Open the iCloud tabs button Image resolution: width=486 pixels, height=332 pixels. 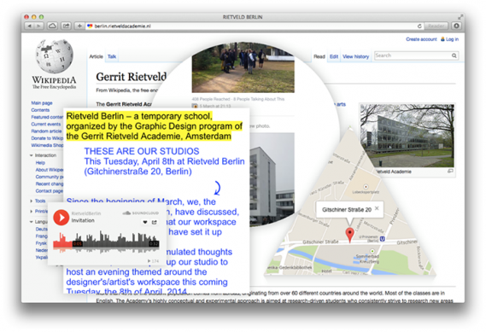point(52,26)
